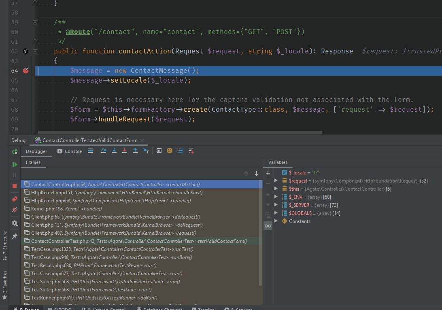Click the Step Into icon
Screen dimensions: 442x310
(114, 151)
